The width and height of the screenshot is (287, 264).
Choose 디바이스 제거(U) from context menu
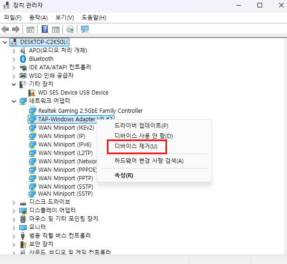pyautogui.click(x=136, y=147)
